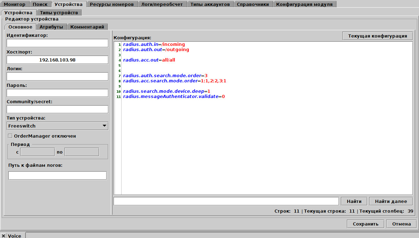Focus the Идентификатор input field
This screenshot has width=419, height=238.
(x=57, y=43)
